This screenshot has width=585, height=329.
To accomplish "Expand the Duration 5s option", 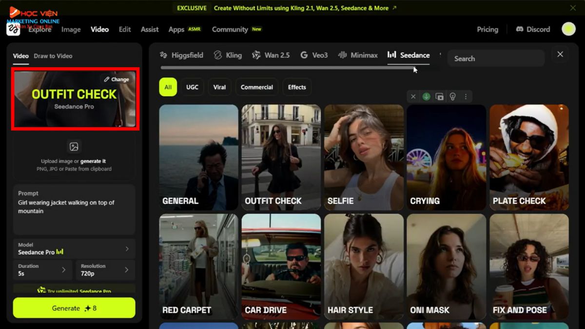I will [x=42, y=270].
